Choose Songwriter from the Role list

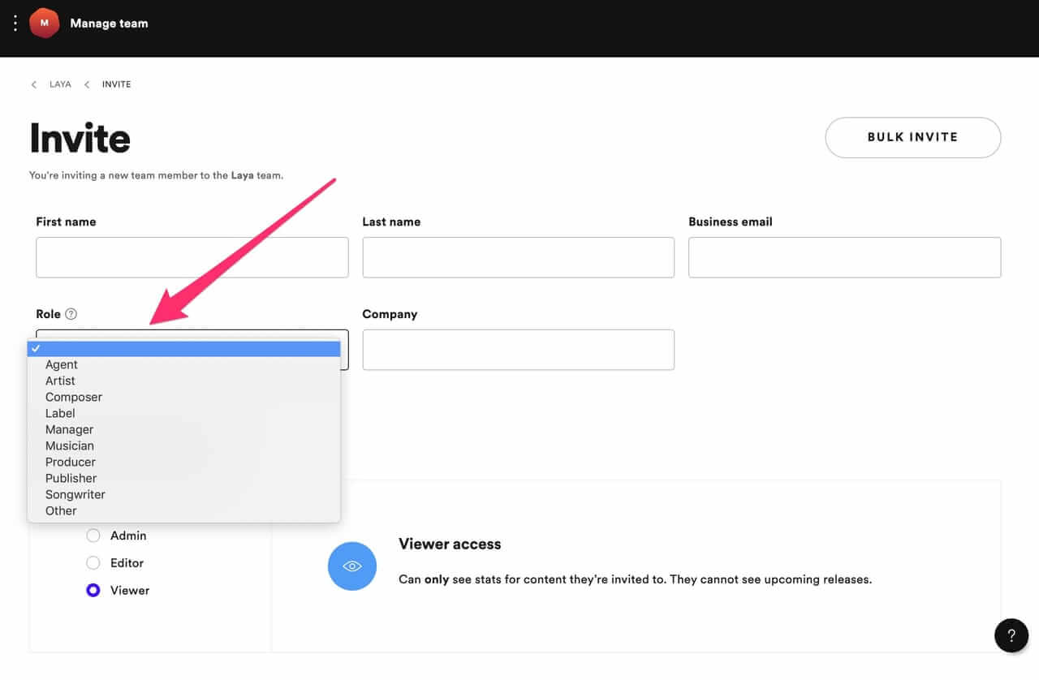click(183, 495)
